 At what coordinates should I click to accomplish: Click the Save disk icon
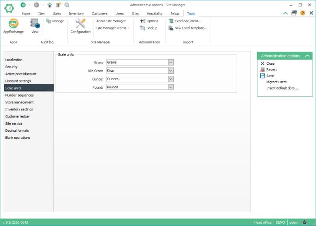[262, 76]
